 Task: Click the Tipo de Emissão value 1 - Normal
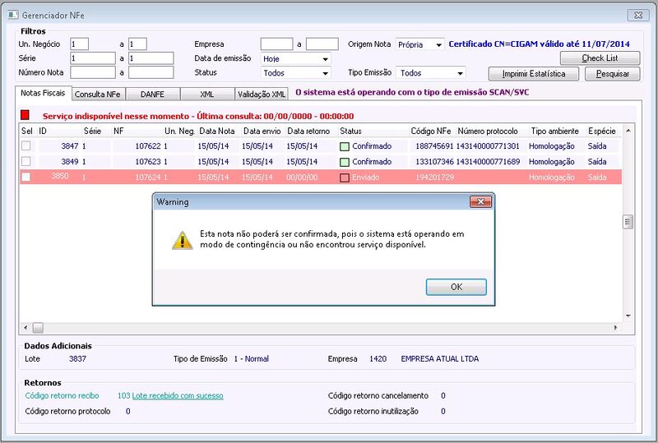click(x=252, y=358)
